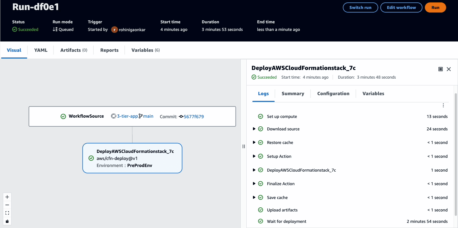
Task: Click the 3 minutes 53 seconds duration
Action: [222, 29]
